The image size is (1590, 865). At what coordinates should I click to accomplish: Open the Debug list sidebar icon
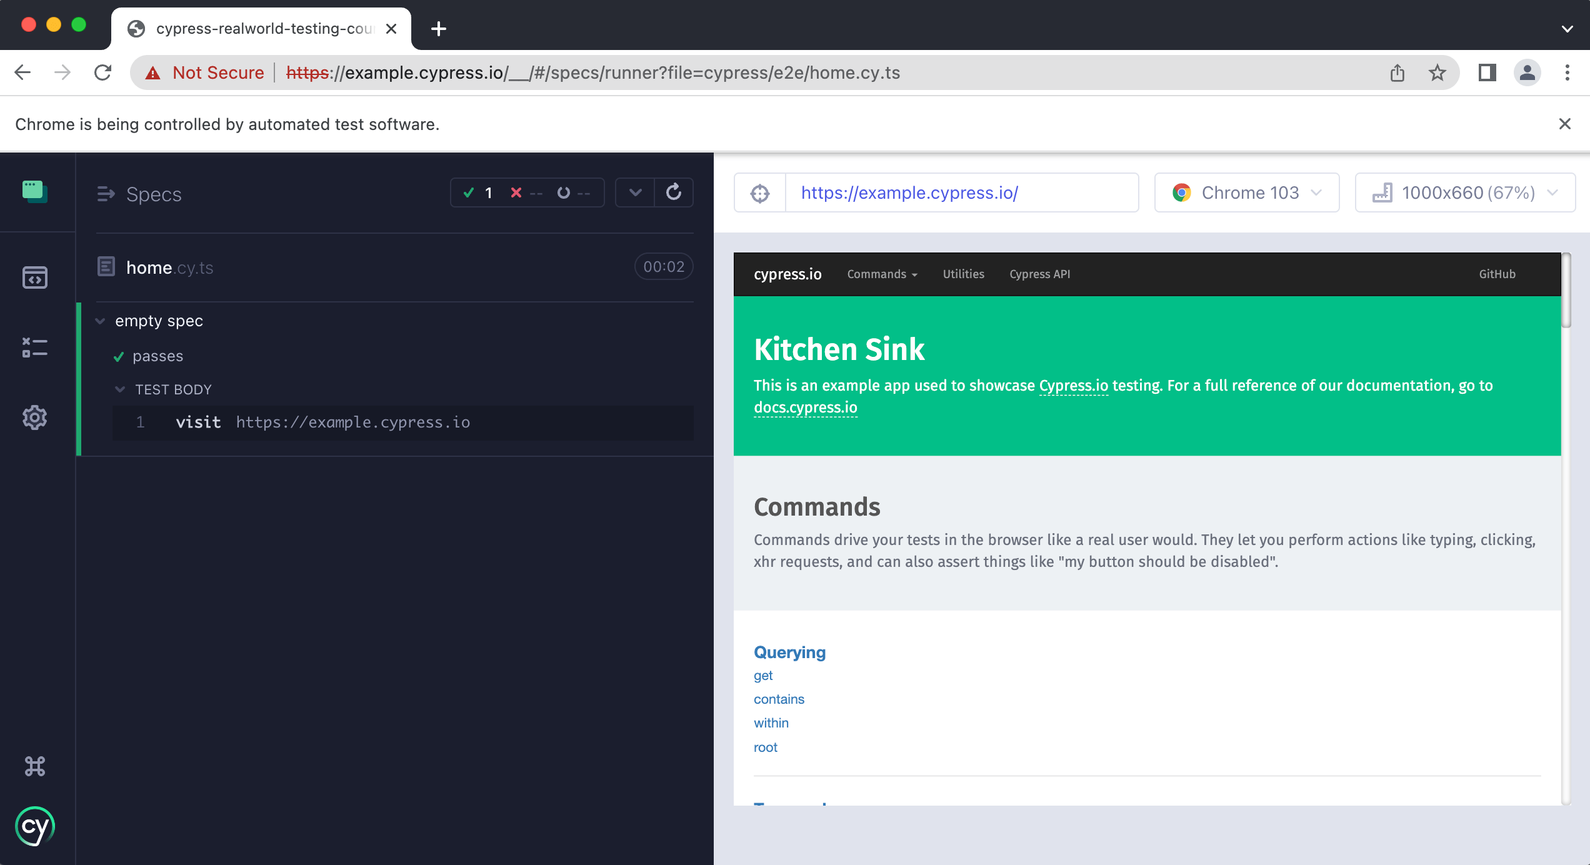(x=35, y=347)
